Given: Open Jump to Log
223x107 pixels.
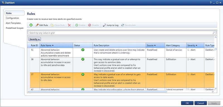Looking at the screenshot, I should [110, 25].
